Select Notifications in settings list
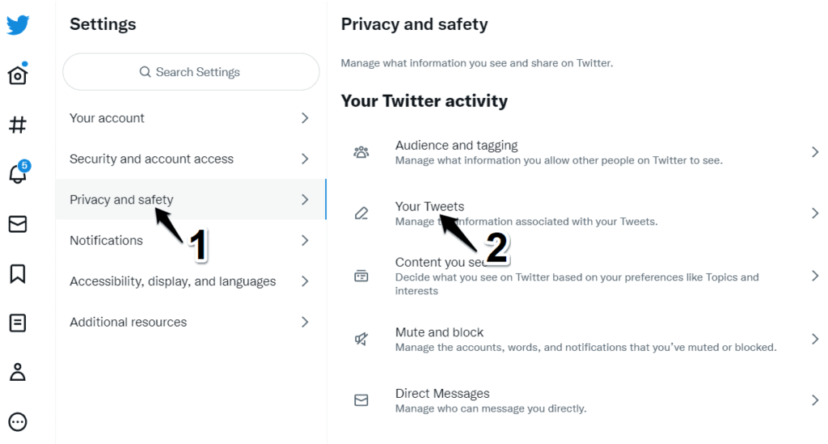 (191, 240)
